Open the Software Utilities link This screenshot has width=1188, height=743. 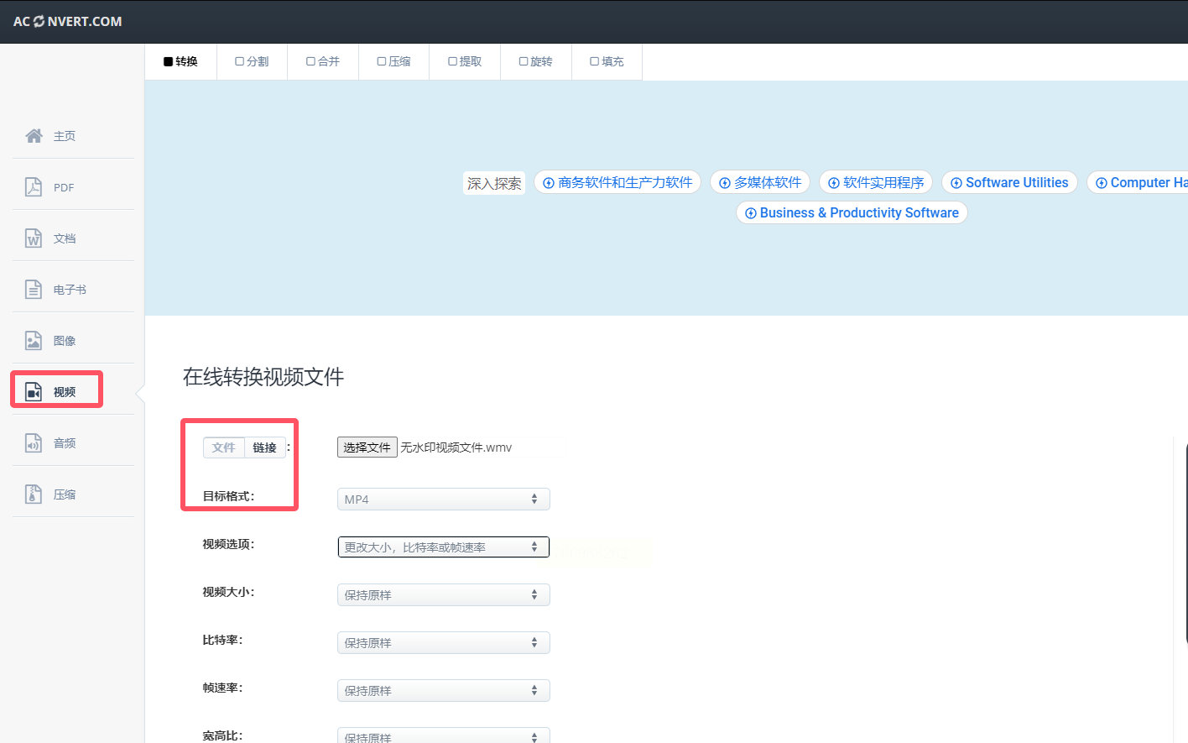coord(1009,183)
